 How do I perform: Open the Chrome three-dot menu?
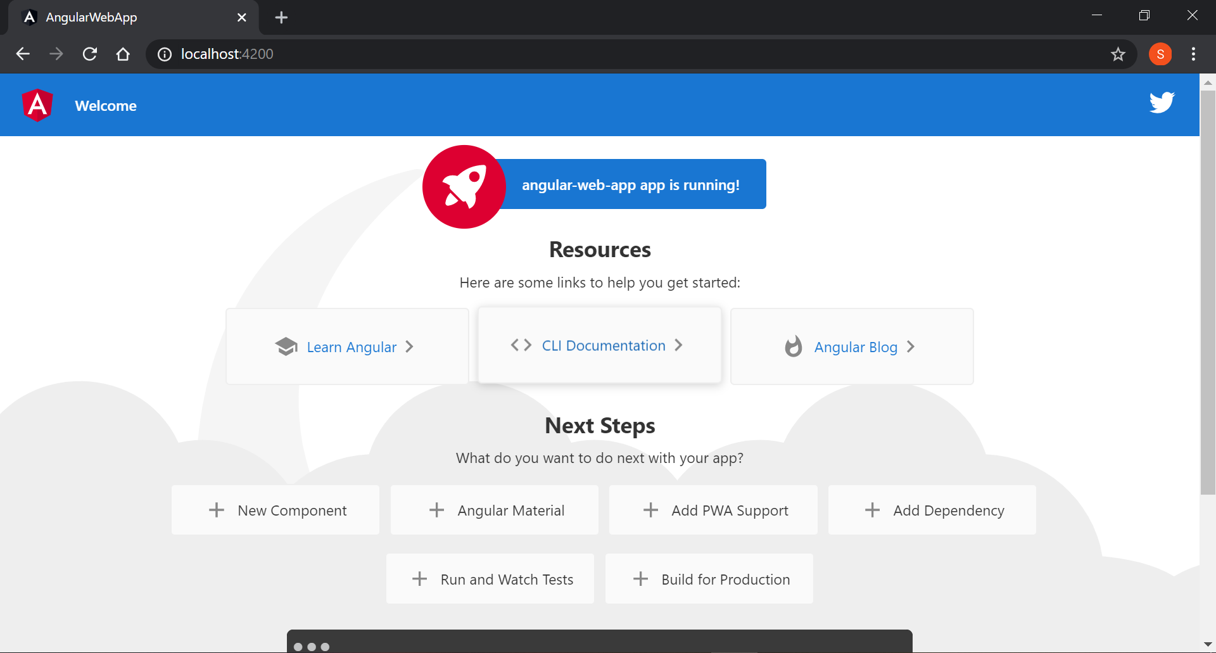[x=1193, y=54]
